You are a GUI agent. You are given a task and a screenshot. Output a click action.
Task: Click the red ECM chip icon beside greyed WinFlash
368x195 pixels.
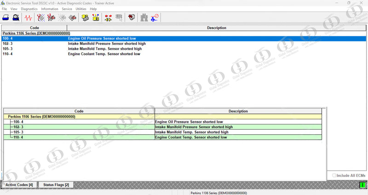click(x=132, y=17)
